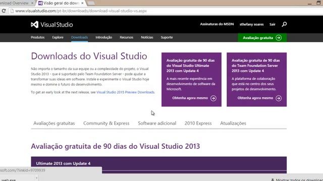Screen dimensions: 323x181
Task: Open Recursos menu item
Action: click(x=127, y=37)
